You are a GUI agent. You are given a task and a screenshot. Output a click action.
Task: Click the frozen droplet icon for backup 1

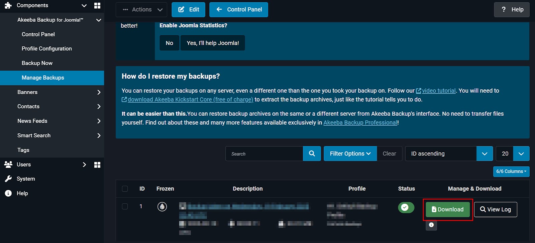coord(162,207)
